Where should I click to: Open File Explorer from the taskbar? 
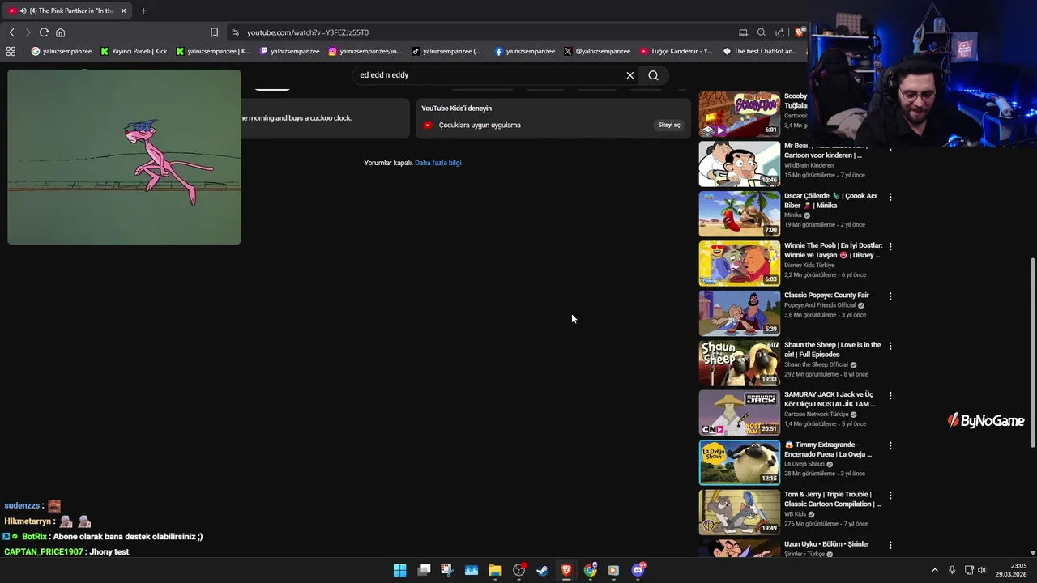coord(495,570)
